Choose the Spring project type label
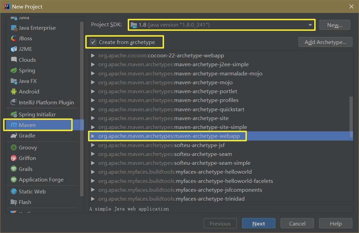This screenshot has width=359, height=233. 27,70
